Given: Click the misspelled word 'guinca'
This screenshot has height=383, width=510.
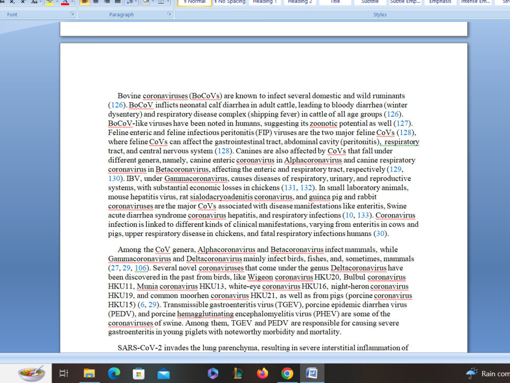Looking at the screenshot, I should pyautogui.click(x=319, y=197).
